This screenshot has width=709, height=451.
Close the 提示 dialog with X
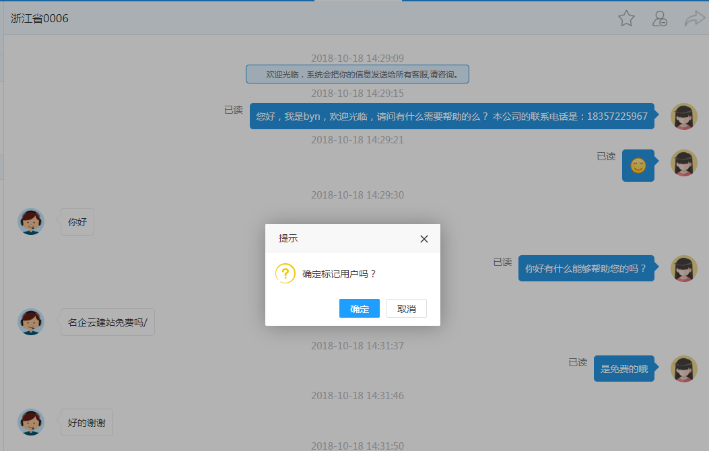pyautogui.click(x=424, y=239)
